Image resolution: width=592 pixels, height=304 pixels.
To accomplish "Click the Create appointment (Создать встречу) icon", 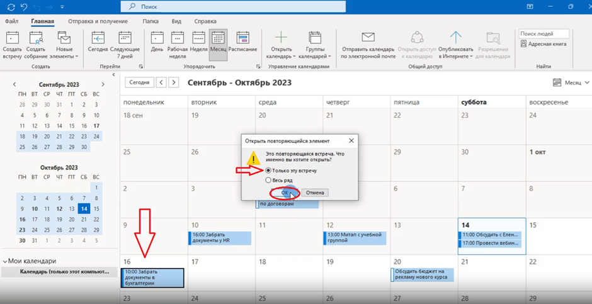I will (x=12, y=44).
